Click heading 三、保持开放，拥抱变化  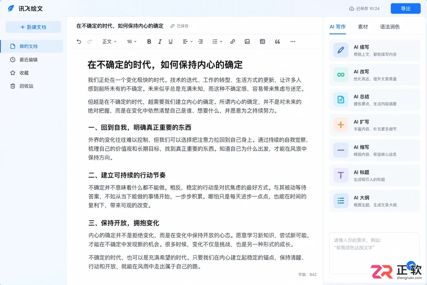[x=123, y=223]
